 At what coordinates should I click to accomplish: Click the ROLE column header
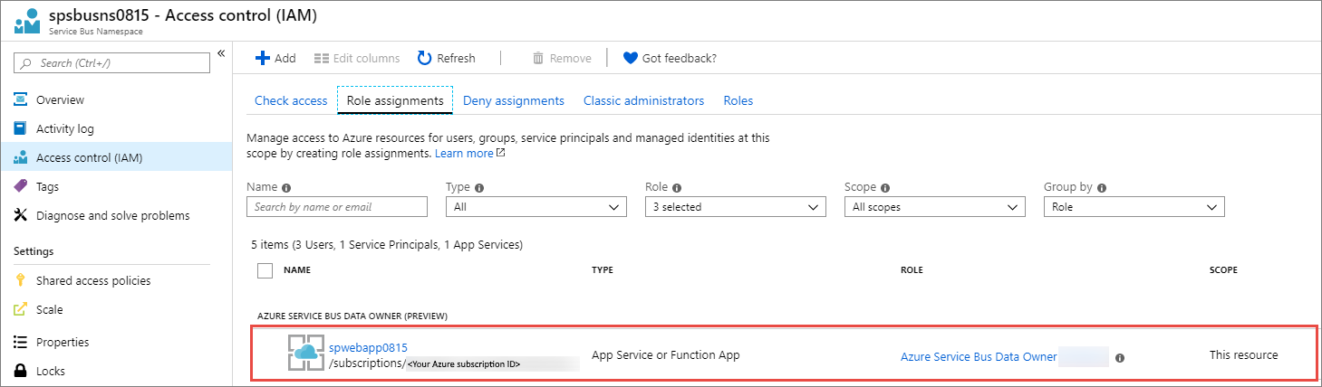coord(912,270)
